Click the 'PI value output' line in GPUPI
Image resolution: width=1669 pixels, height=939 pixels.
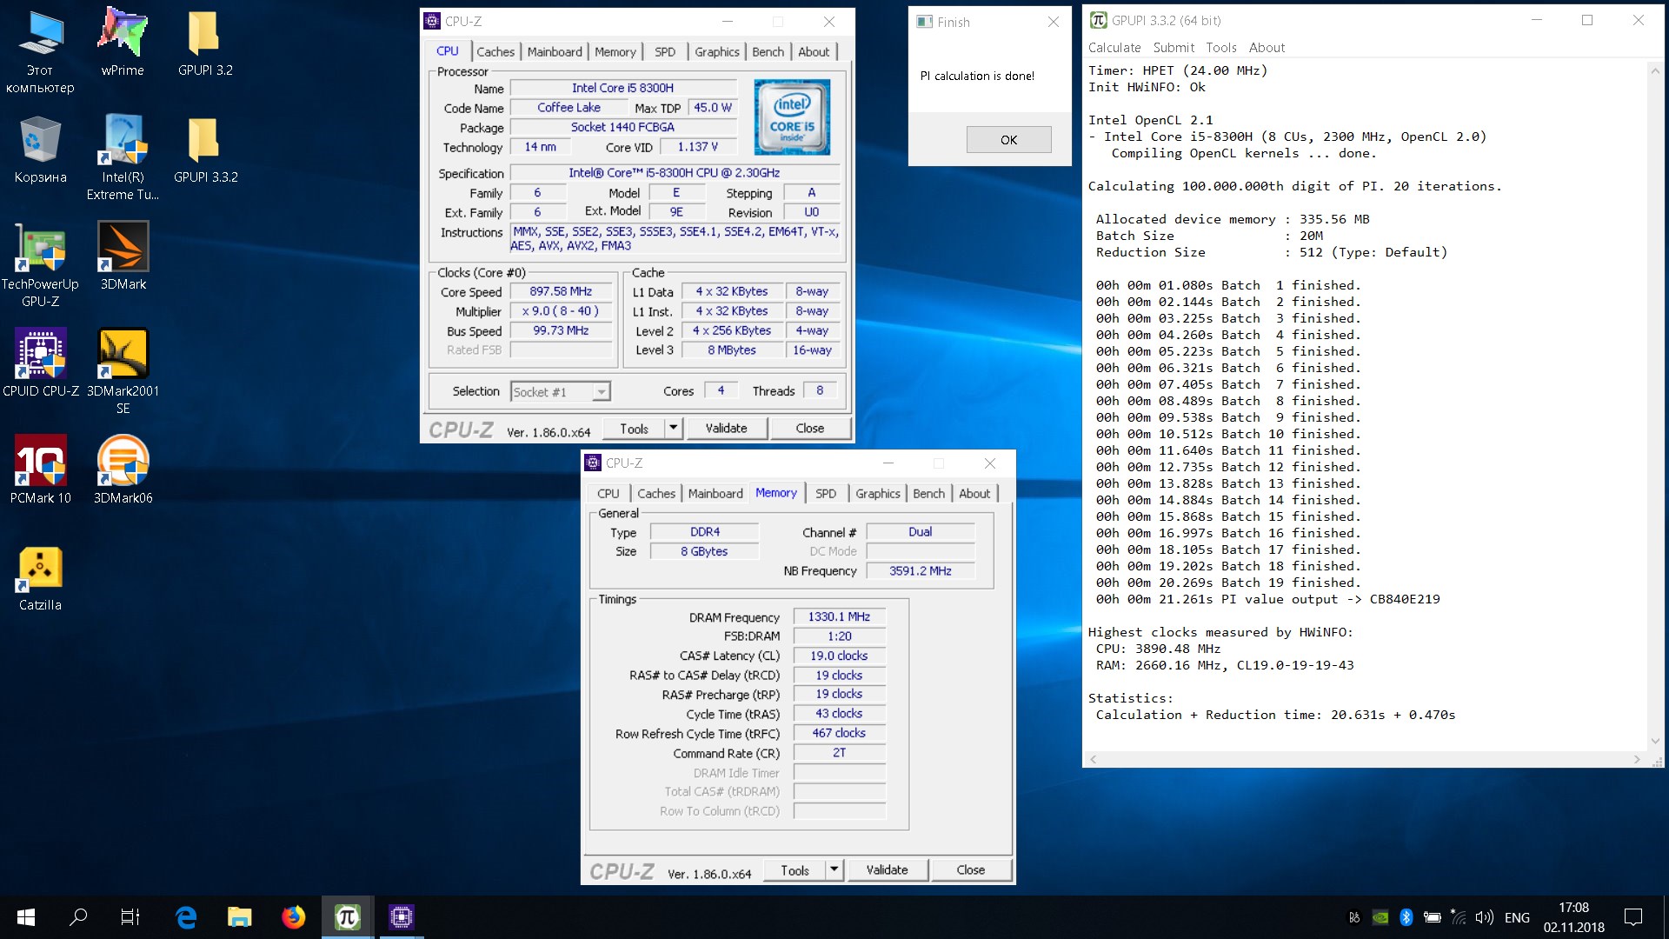(x=1267, y=600)
